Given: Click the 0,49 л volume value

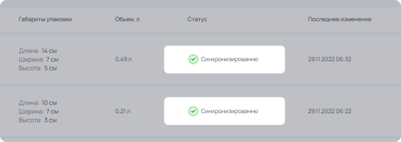Looking at the screenshot, I should [123, 59].
